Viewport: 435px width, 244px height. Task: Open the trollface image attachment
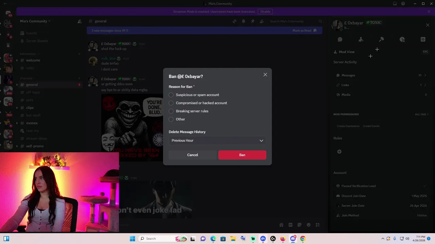(132, 128)
